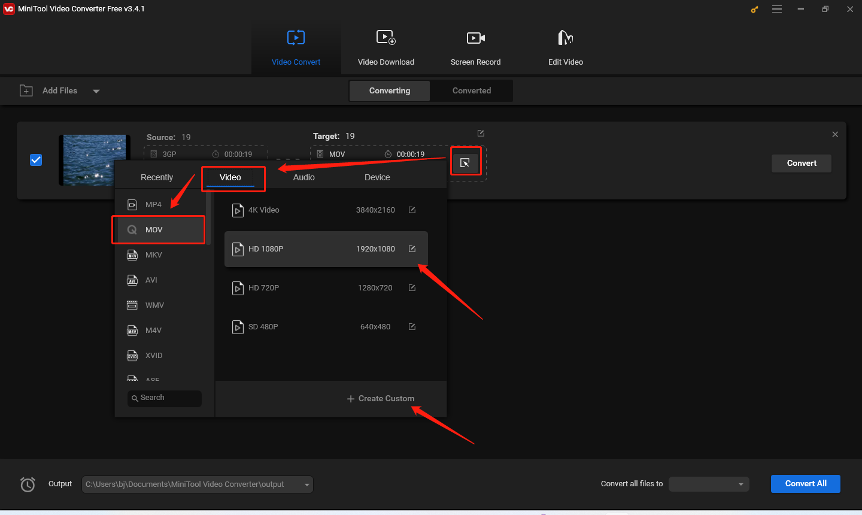Image resolution: width=862 pixels, height=515 pixels.
Task: Select the Recently tab
Action: [157, 177]
